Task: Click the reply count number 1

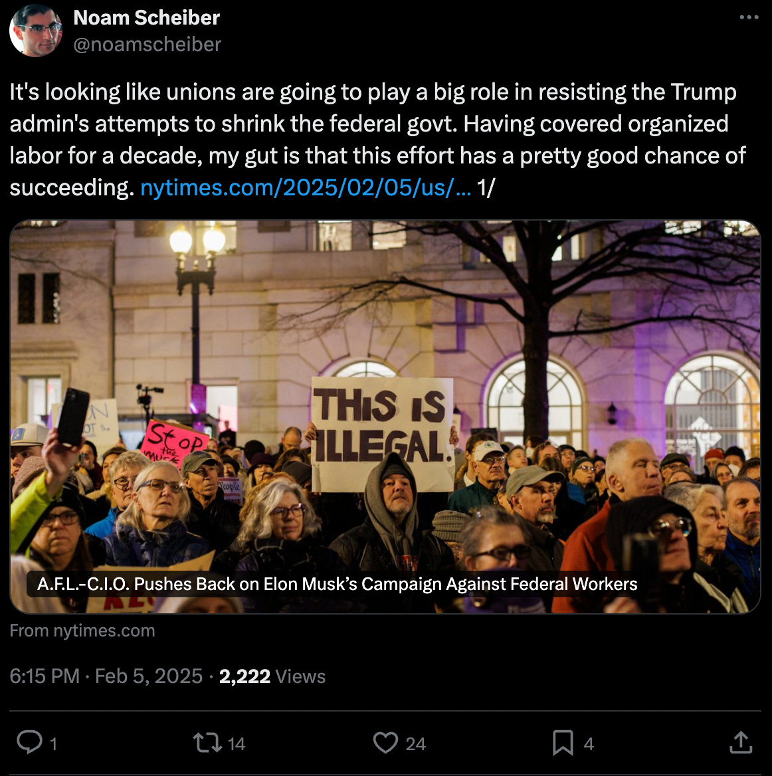Action: coord(53,744)
